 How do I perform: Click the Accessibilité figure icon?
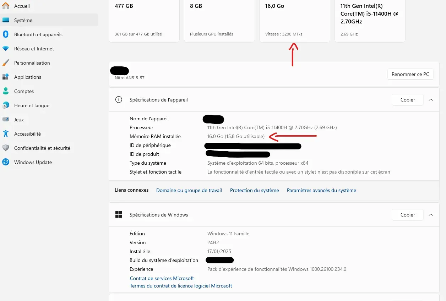click(x=6, y=134)
